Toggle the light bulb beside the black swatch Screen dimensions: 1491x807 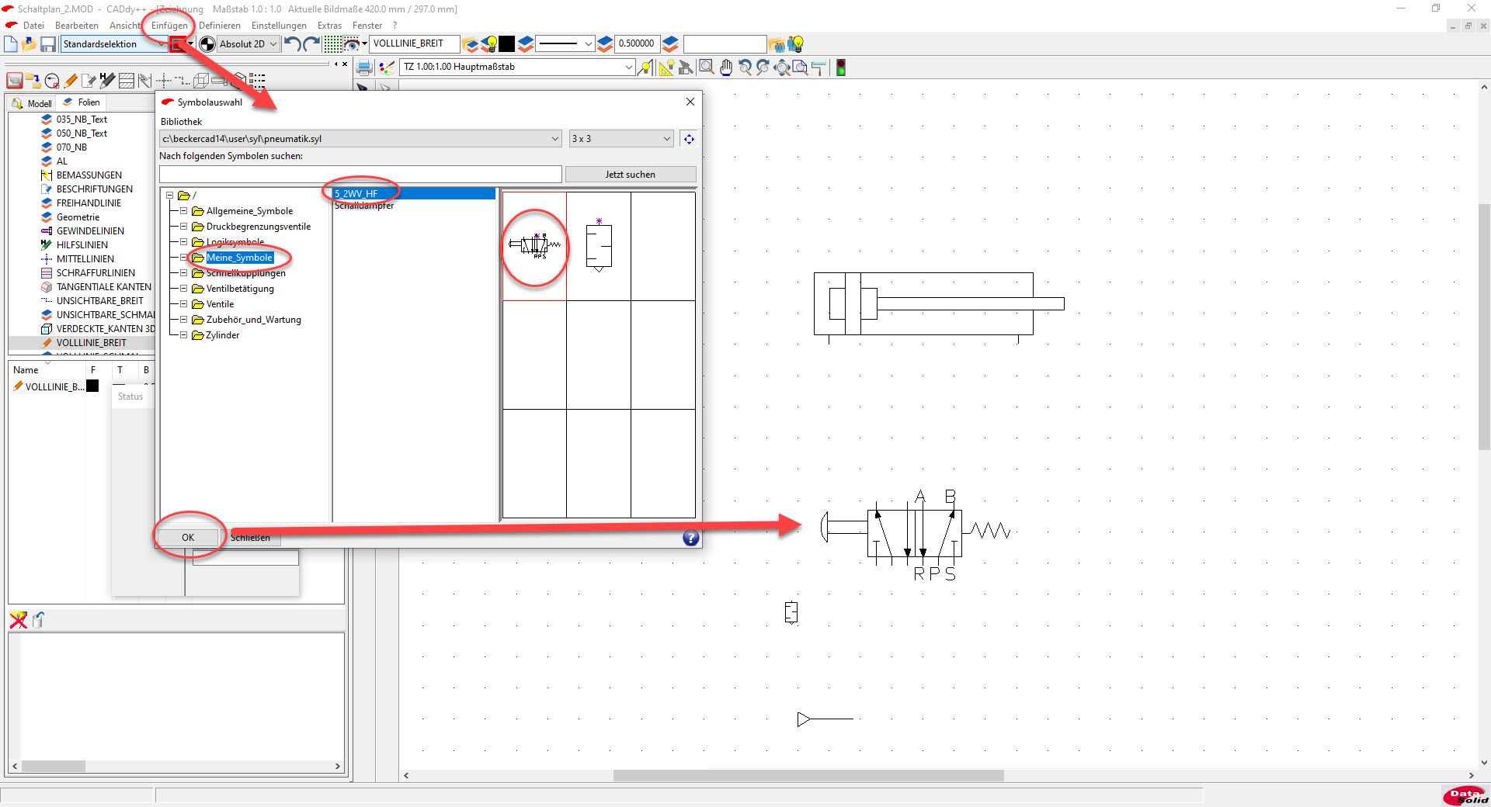coord(489,44)
